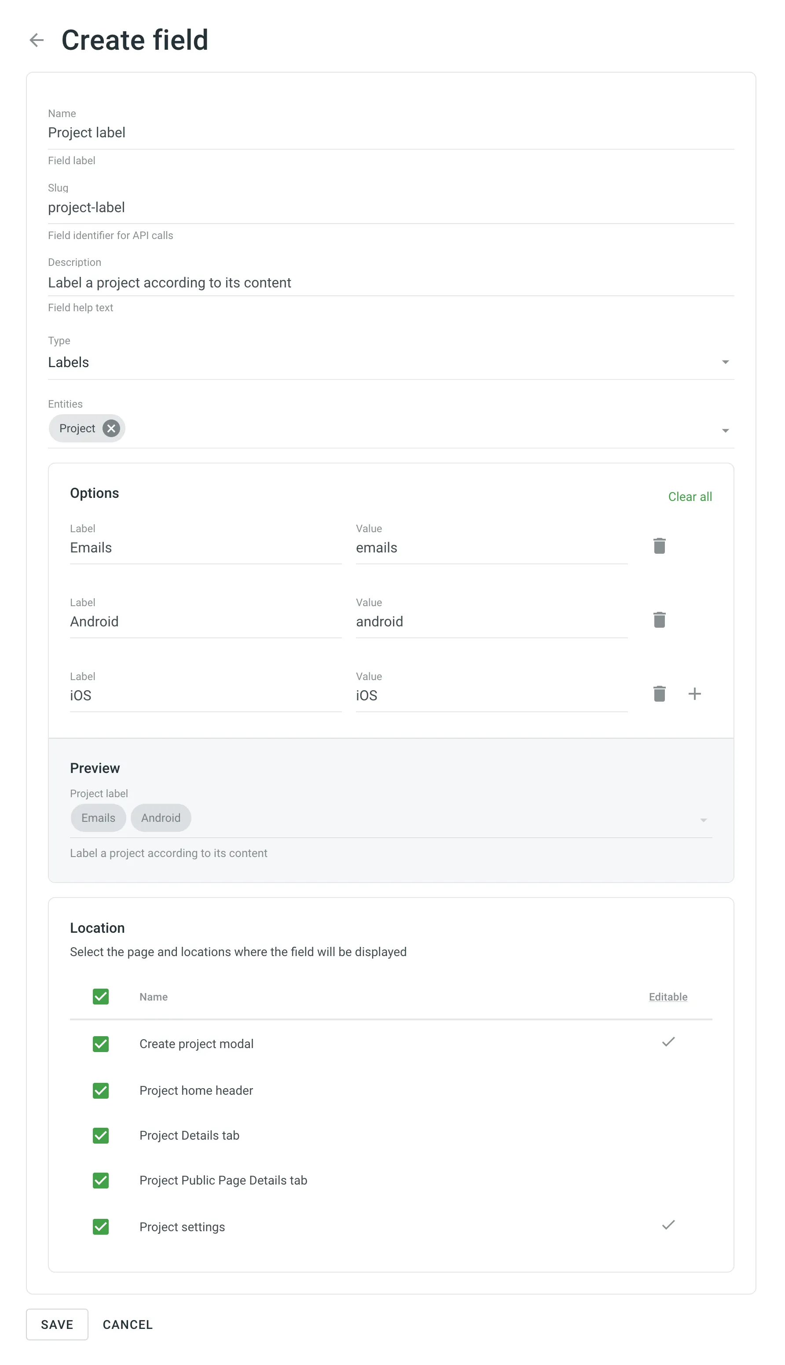Image resolution: width=785 pixels, height=1365 pixels.
Task: Open the Project label preview dropdown
Action: coord(703,820)
